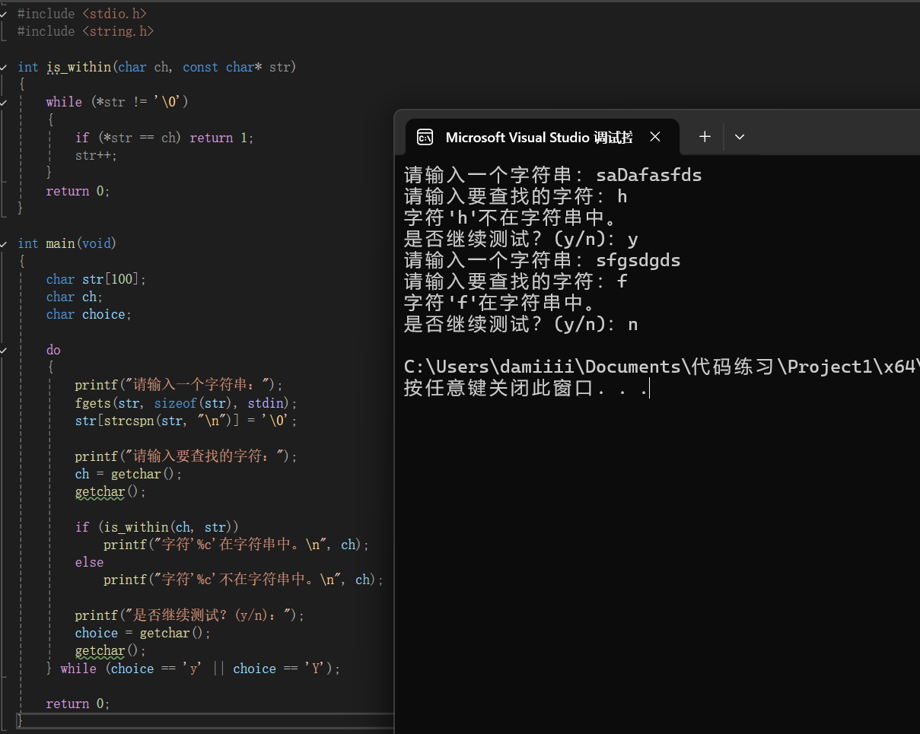Collapse the is_within function fold marker
Image resolution: width=920 pixels, height=734 pixels.
(4, 67)
